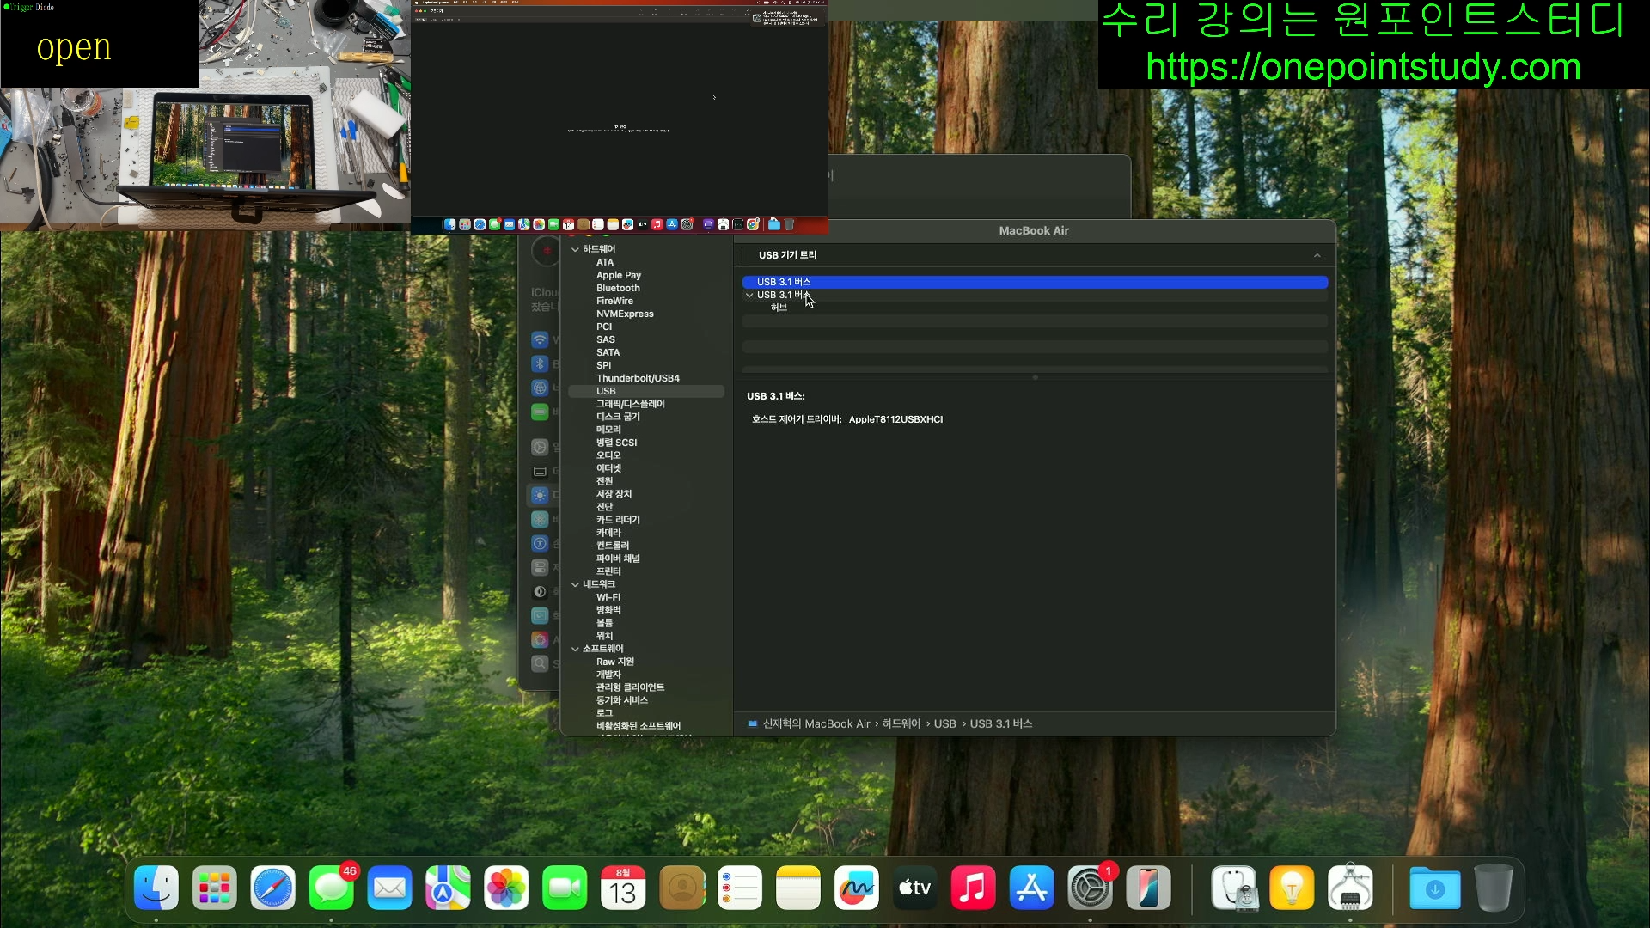The width and height of the screenshot is (1650, 928).
Task: Open System Settings gear in dock
Action: click(x=1090, y=888)
